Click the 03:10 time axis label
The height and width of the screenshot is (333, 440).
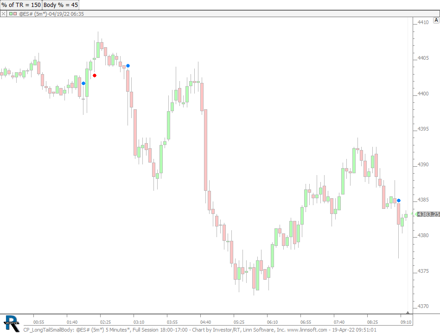139,322
